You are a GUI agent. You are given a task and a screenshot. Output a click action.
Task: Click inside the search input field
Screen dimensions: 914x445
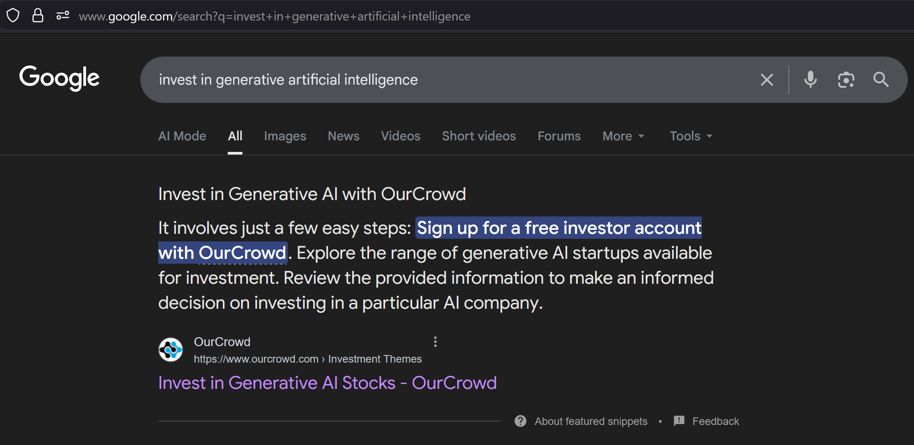[401, 79]
